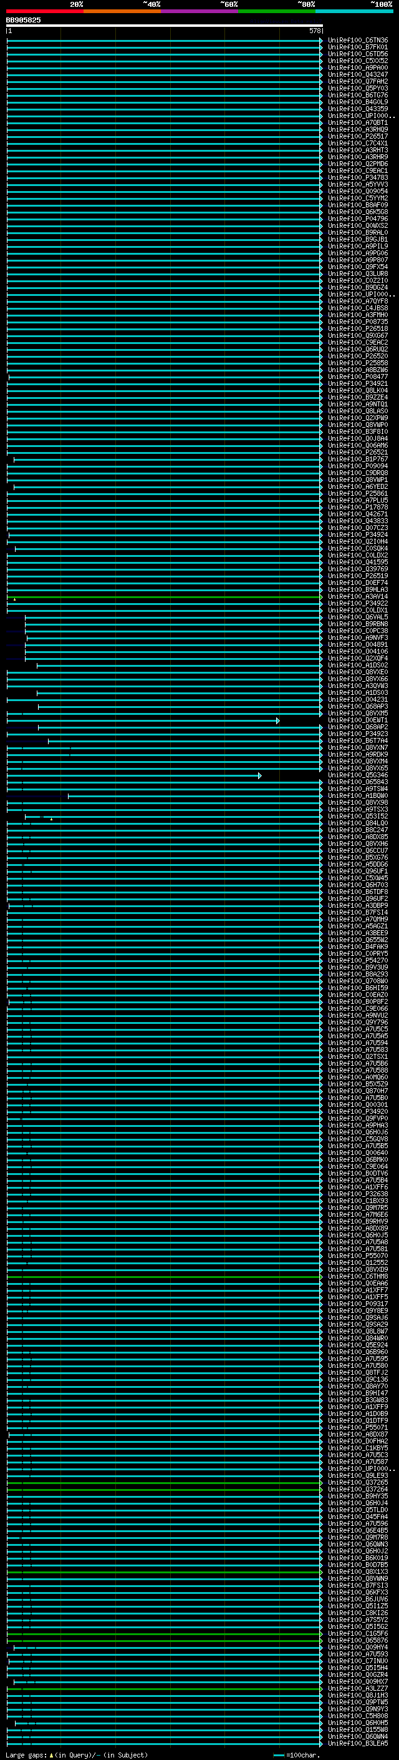The image size is (399, 1760).
Task: Click the green alignment bar for UniRef100_A3AV14
Action: tap(165, 596)
